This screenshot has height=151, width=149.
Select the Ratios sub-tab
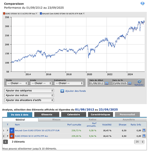click(x=92, y=120)
